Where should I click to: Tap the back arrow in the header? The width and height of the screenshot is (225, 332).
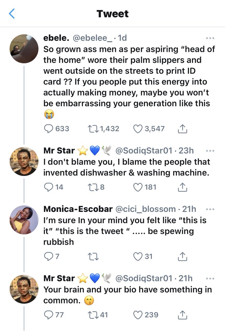(12, 14)
